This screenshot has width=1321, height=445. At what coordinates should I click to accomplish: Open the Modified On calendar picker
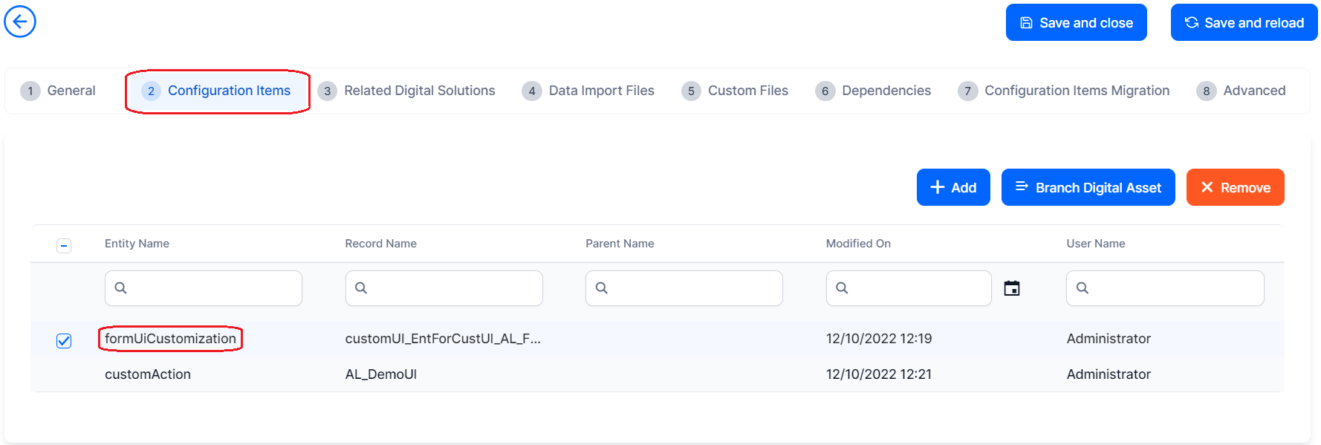click(x=1011, y=288)
